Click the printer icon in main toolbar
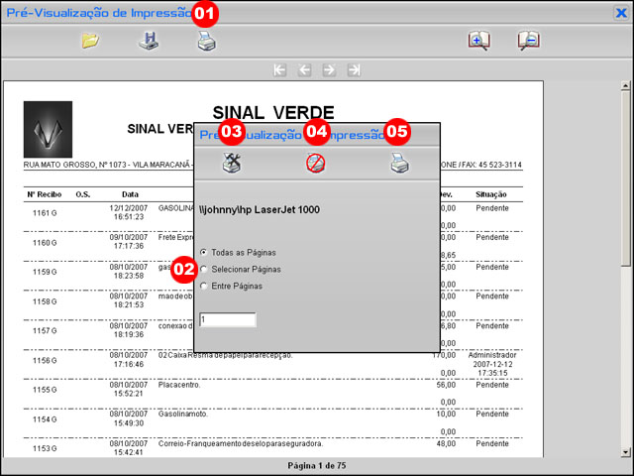The image size is (634, 476). coord(205,42)
